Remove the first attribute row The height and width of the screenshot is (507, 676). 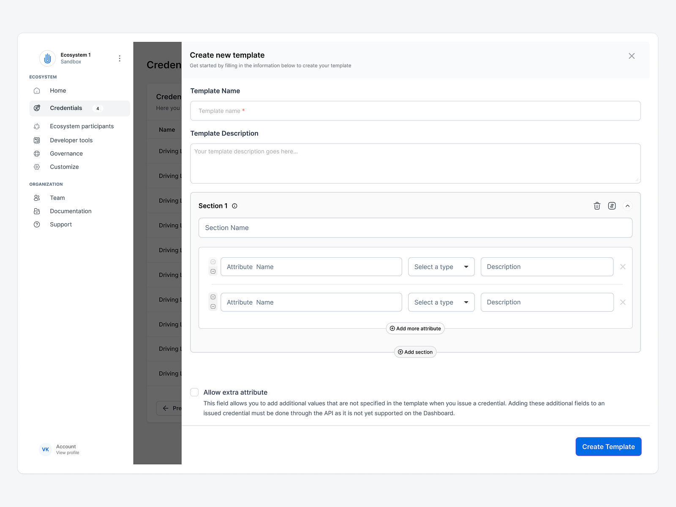pos(622,267)
